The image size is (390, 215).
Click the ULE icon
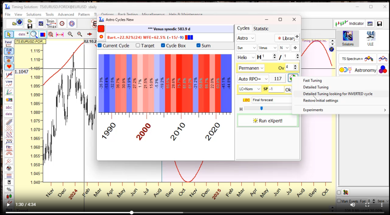[370, 38]
